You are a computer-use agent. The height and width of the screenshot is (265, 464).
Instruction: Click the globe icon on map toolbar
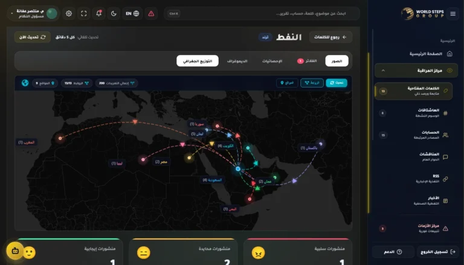[25, 83]
